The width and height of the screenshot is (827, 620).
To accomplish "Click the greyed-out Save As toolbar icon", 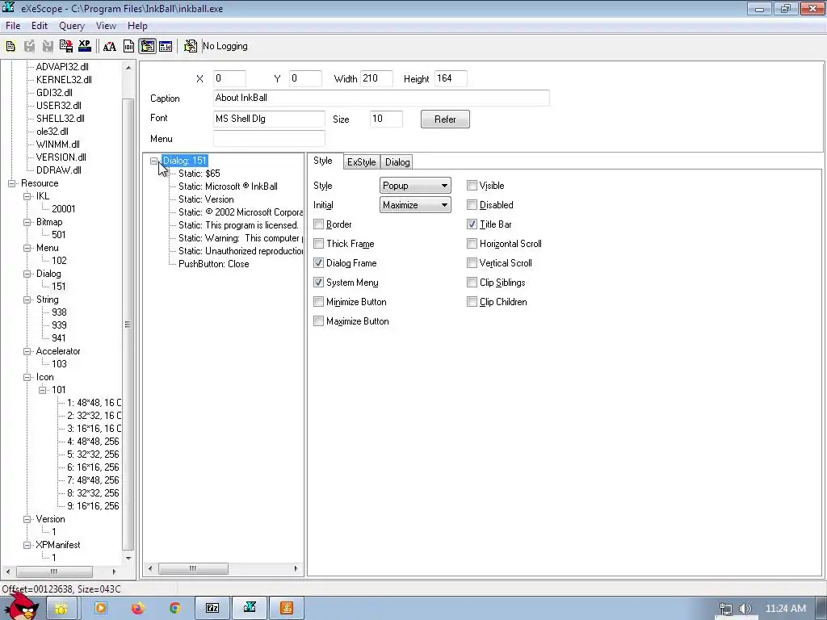I will point(48,46).
